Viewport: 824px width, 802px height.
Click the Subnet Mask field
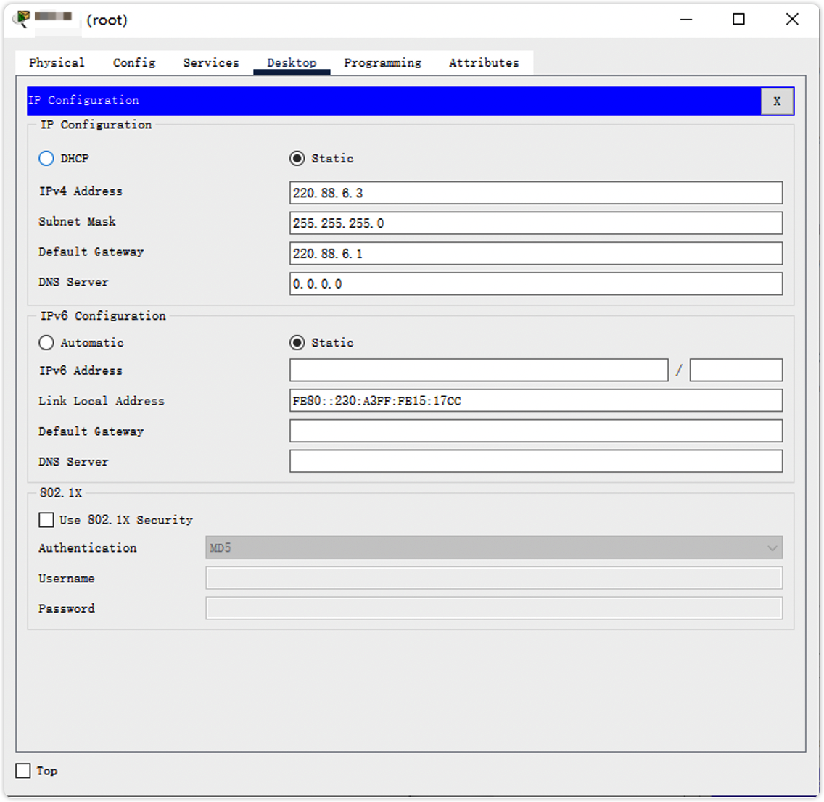click(x=535, y=223)
